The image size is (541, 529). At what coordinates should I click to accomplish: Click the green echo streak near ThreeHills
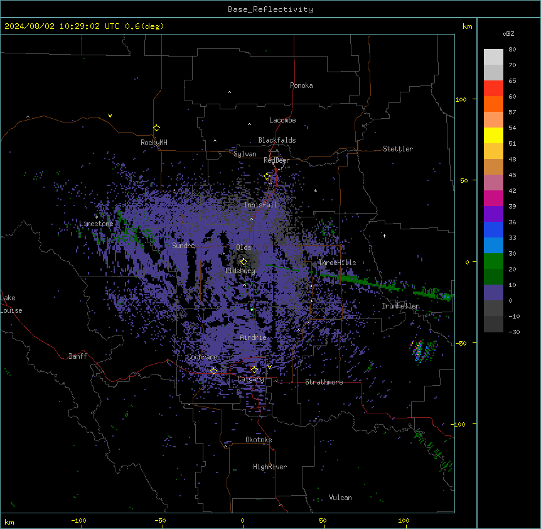coord(359,281)
